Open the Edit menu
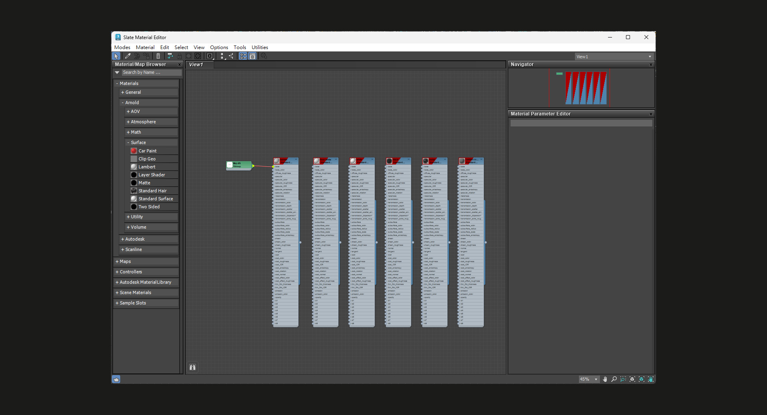The image size is (767, 415). (x=165, y=47)
